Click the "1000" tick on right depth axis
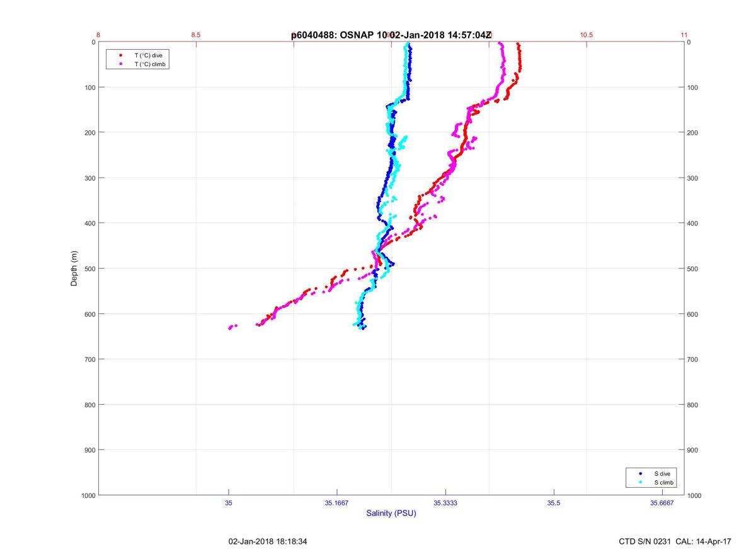Viewport: 756px width, 557px height. click(696, 495)
